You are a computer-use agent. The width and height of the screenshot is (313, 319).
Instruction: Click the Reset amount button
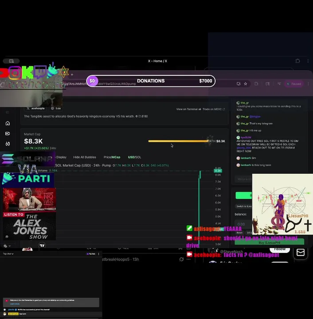coord(239,233)
